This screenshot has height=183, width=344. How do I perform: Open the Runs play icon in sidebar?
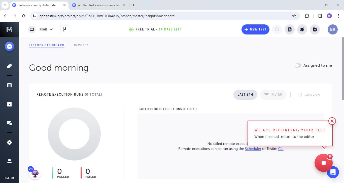9,104
